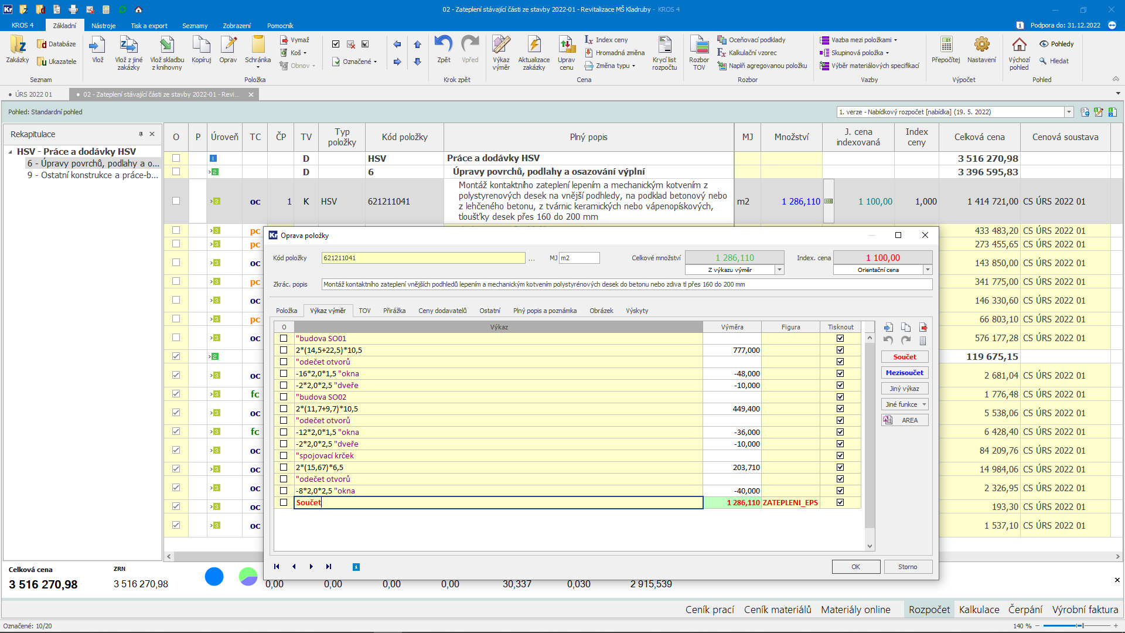Screen dimensions: 1125x633
Task: Click the AREA button in dialog
Action: click(x=905, y=420)
